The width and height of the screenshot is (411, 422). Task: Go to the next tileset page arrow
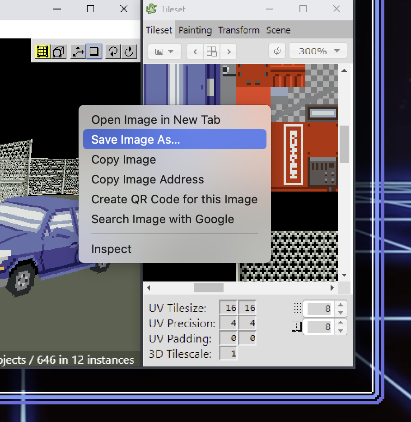228,51
